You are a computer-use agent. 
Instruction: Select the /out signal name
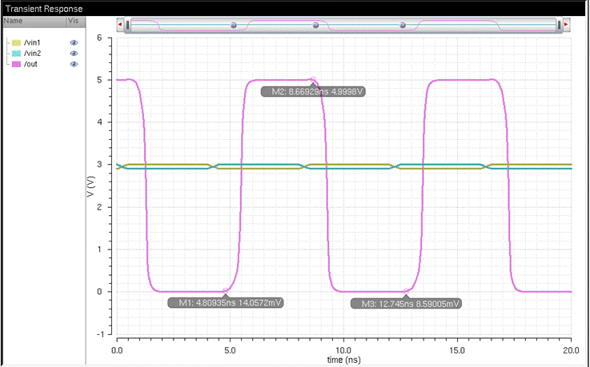pos(30,64)
